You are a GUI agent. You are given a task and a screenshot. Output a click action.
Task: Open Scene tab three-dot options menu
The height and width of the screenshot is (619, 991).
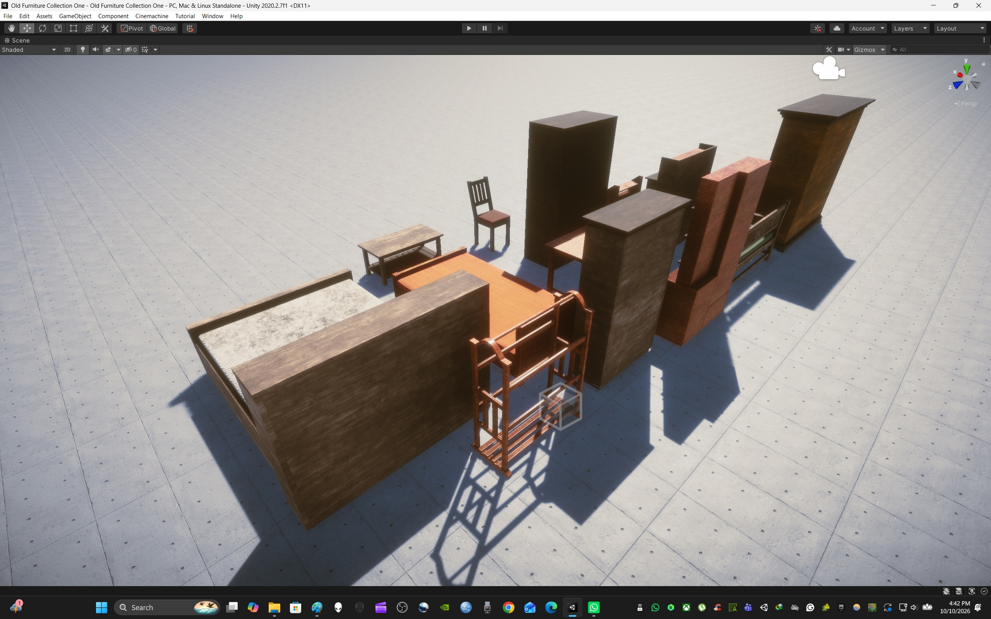click(984, 40)
